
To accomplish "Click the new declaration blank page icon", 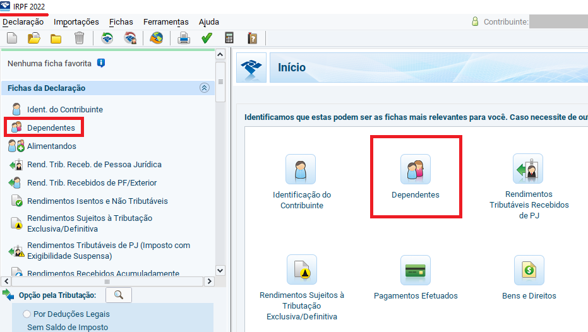I will pyautogui.click(x=11, y=39).
